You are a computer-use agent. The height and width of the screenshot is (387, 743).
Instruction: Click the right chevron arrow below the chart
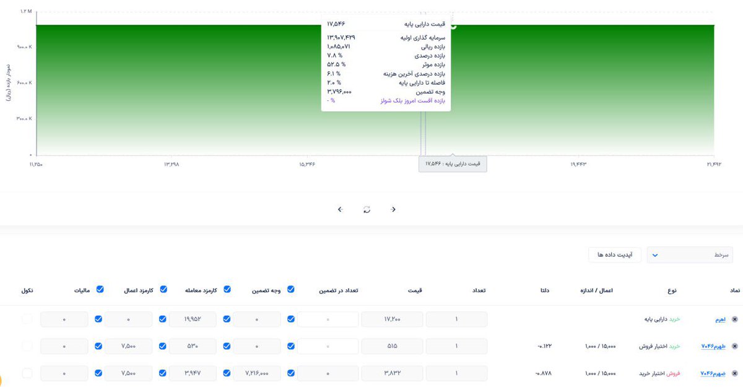click(x=394, y=209)
